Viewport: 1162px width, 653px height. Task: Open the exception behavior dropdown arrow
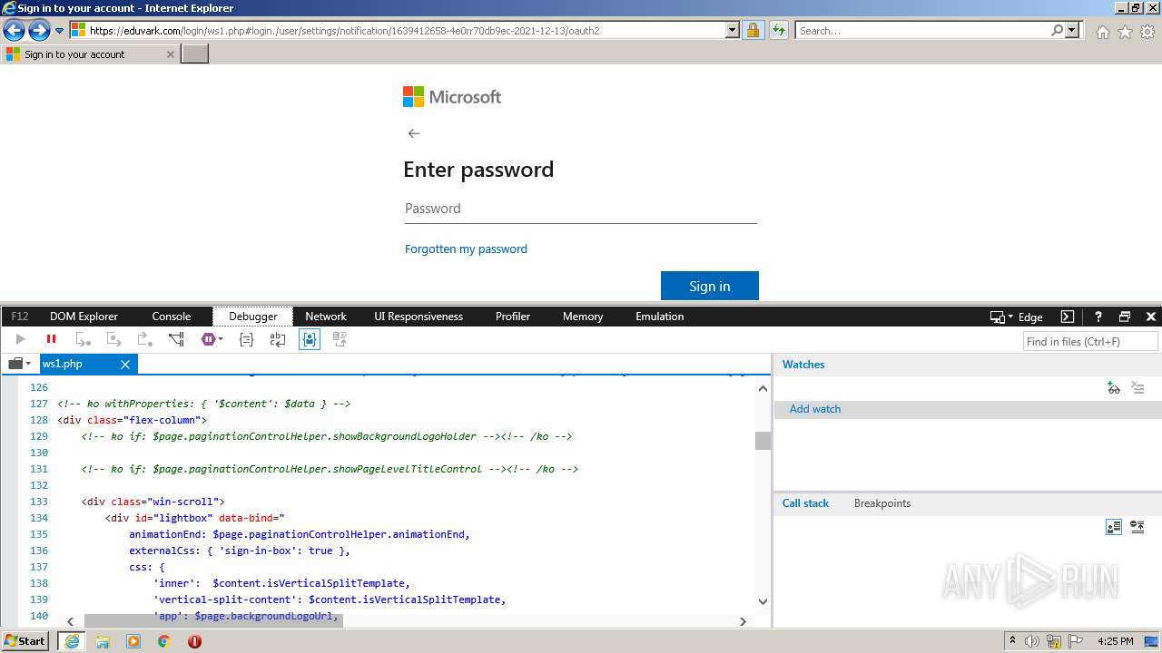[x=221, y=340]
